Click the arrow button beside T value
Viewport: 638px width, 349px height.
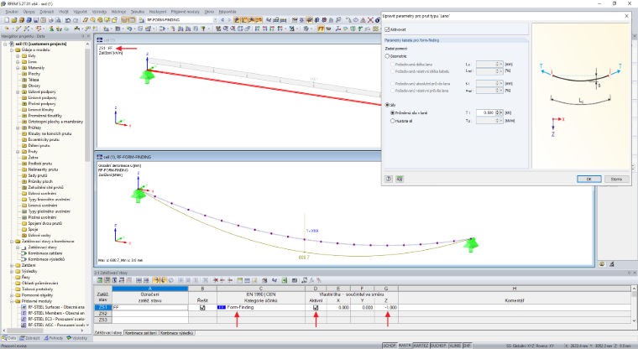[x=501, y=112]
